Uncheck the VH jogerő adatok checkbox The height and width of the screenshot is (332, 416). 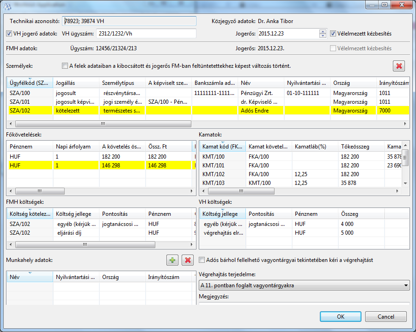tap(10, 34)
